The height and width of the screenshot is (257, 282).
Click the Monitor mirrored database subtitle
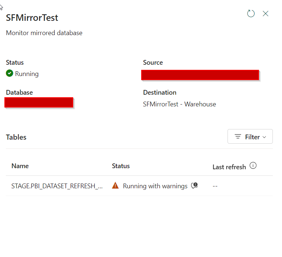44,33
